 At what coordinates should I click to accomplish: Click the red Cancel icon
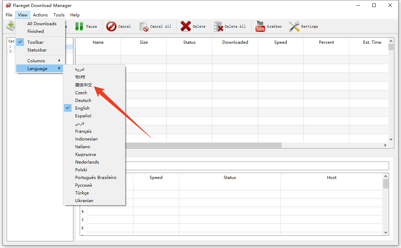pyautogui.click(x=111, y=26)
